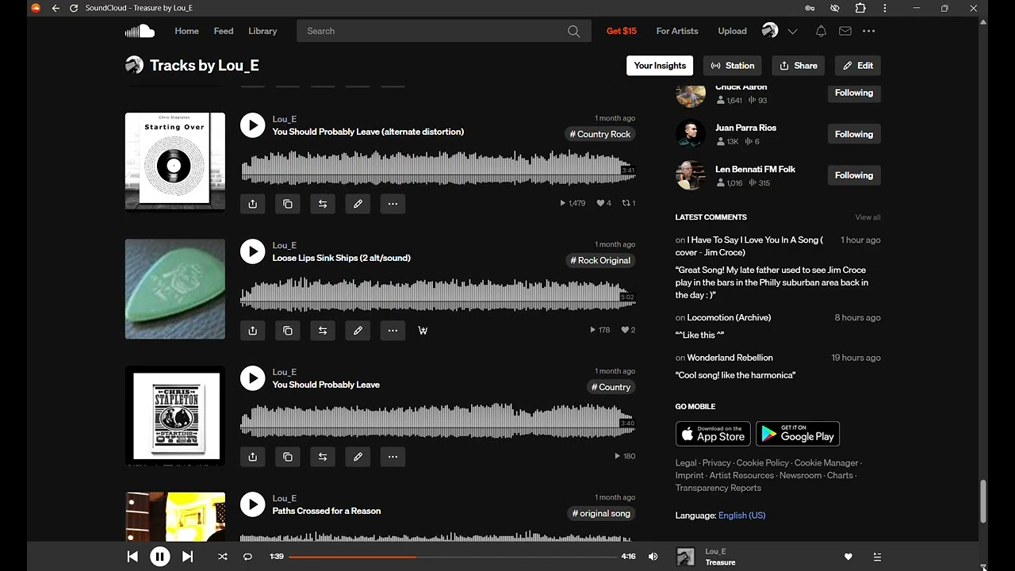The image size is (1015, 571).
Task: Play Paths Crossed for a Reason
Action: [x=252, y=504]
